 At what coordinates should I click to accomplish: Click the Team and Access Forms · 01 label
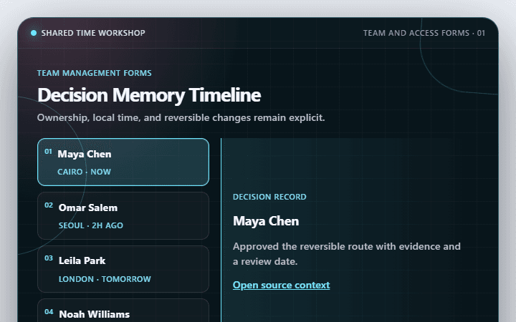click(x=424, y=33)
